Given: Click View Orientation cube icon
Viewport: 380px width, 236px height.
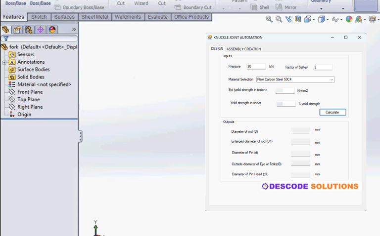Looking at the screenshot, I should pyautogui.click(x=308, y=19).
